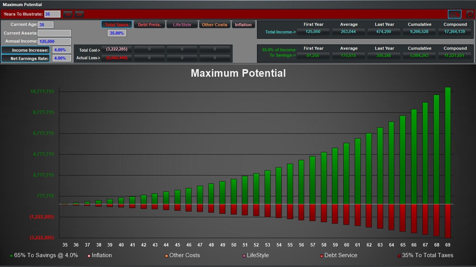Toggle the Total Taxes cost category
Image resolution: width=476 pixels, height=267 pixels.
tap(117, 25)
